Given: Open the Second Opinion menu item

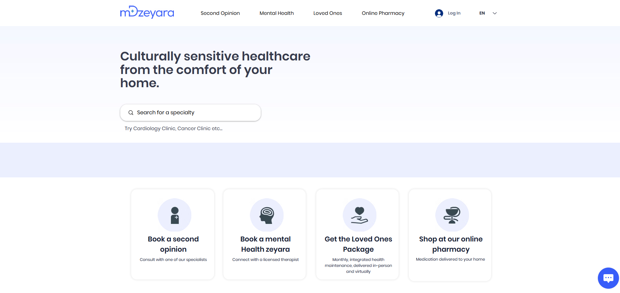Looking at the screenshot, I should pos(220,13).
